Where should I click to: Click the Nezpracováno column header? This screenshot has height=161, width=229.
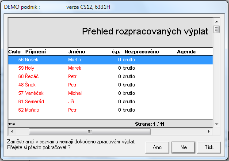(x=142, y=52)
